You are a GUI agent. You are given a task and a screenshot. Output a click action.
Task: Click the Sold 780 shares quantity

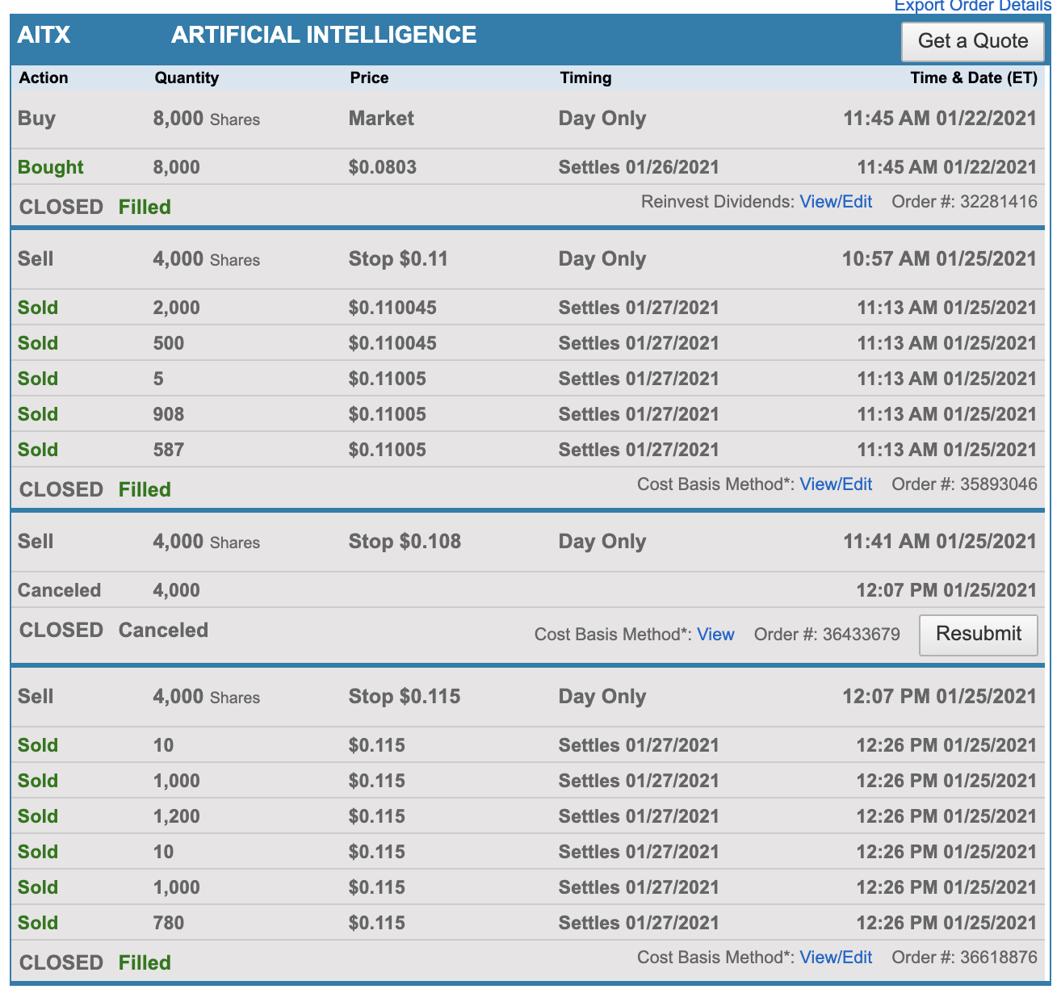(169, 924)
